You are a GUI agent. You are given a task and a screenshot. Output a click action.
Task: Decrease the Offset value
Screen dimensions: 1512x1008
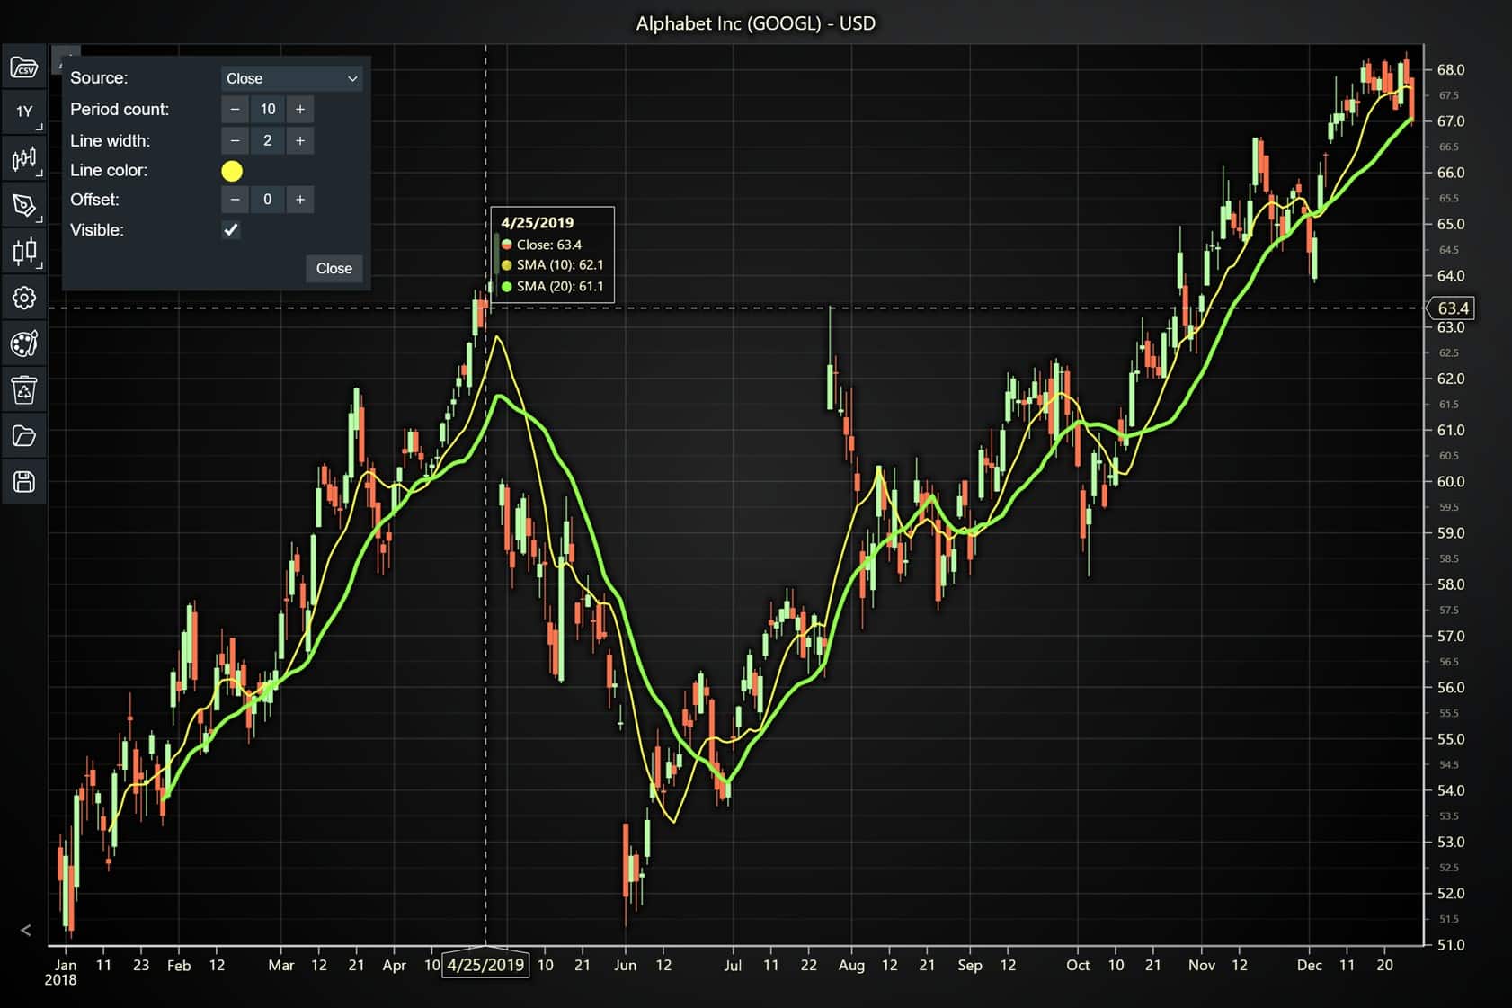pyautogui.click(x=235, y=200)
